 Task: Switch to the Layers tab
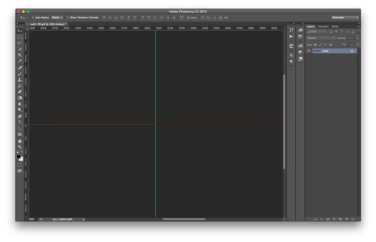(x=311, y=27)
